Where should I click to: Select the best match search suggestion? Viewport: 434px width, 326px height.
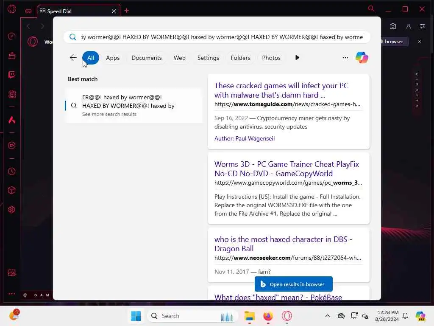(x=134, y=106)
